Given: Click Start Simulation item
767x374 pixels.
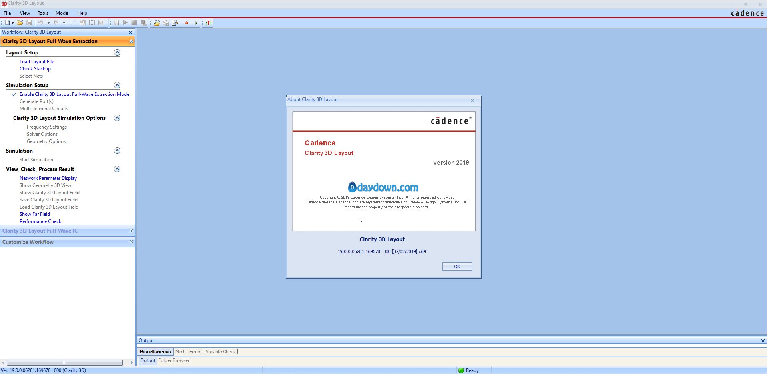Looking at the screenshot, I should (36, 160).
